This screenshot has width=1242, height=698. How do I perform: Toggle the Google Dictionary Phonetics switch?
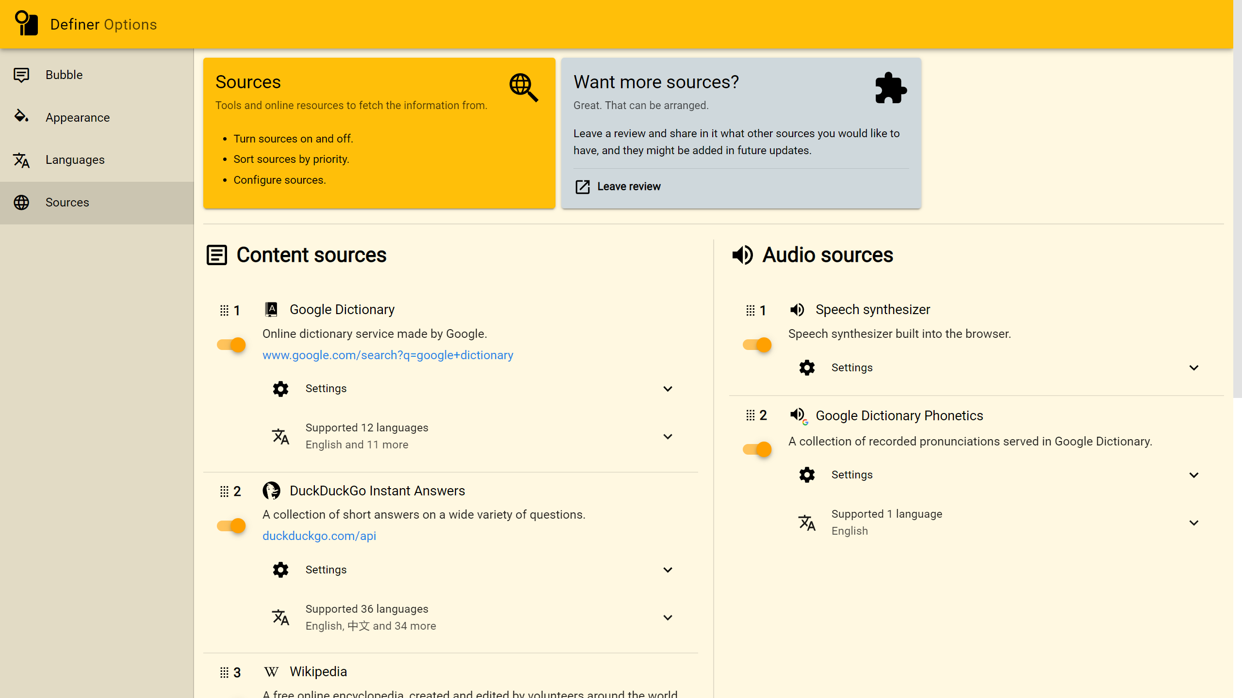(x=757, y=449)
